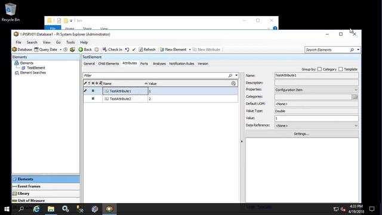Screen dimensions: 382x215
Task: Switch to the Version tab
Action: pyautogui.click(x=203, y=64)
